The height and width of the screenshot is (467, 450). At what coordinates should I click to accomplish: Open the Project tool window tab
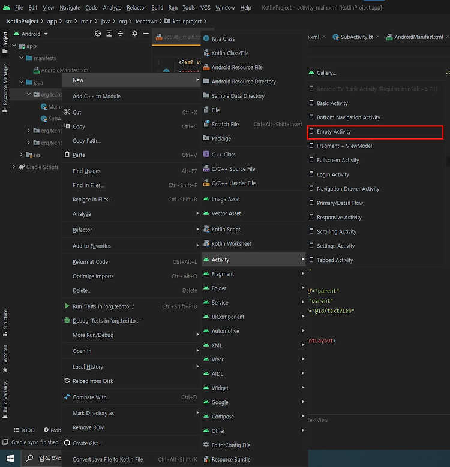tap(5, 43)
